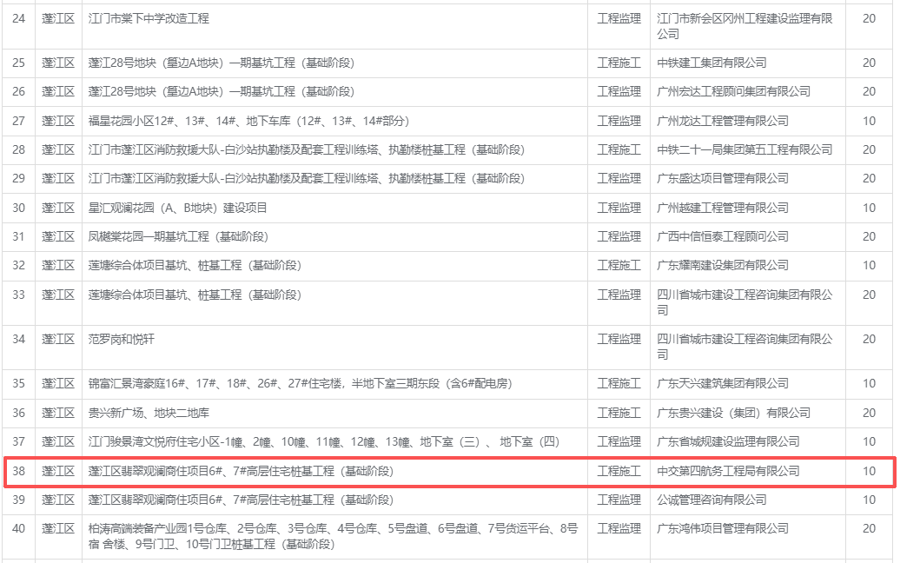Click company 公诚管理咨询有限公司

pyautogui.click(x=712, y=500)
